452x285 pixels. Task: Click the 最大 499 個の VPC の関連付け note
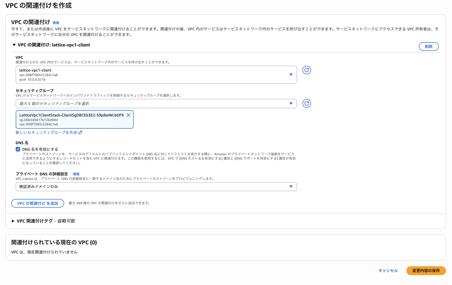[109, 203]
